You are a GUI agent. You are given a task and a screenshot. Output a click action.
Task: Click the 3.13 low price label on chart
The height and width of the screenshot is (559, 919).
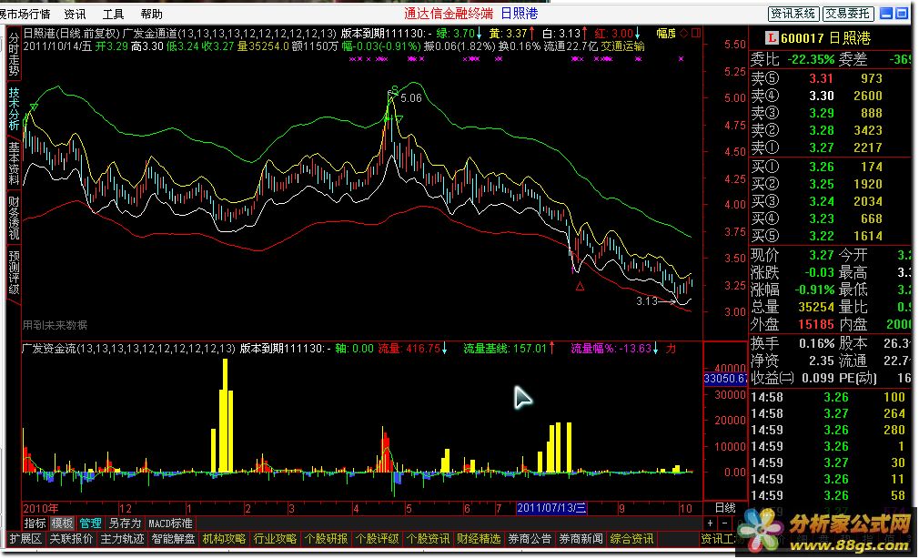[647, 301]
